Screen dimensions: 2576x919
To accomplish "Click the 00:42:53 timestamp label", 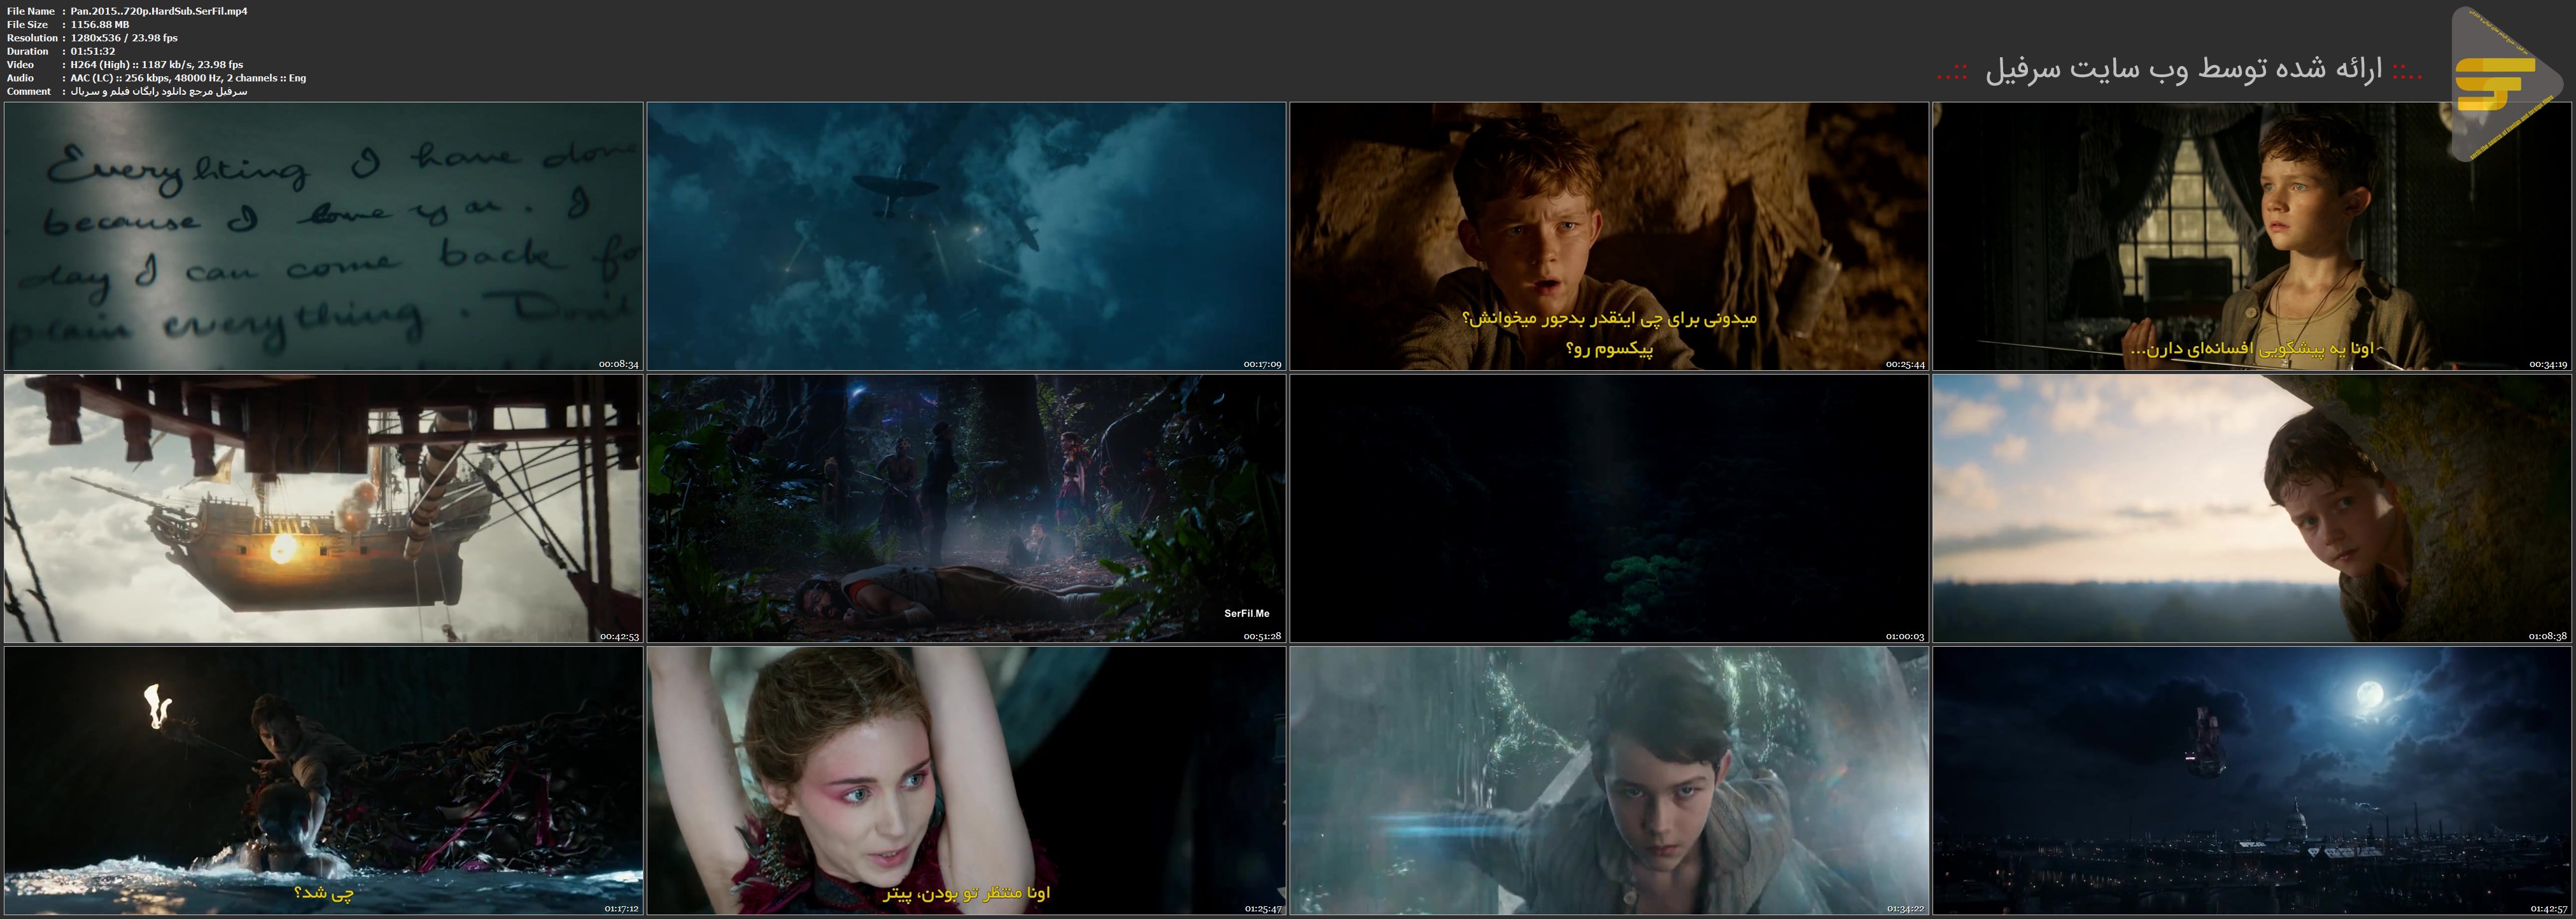I will [619, 637].
